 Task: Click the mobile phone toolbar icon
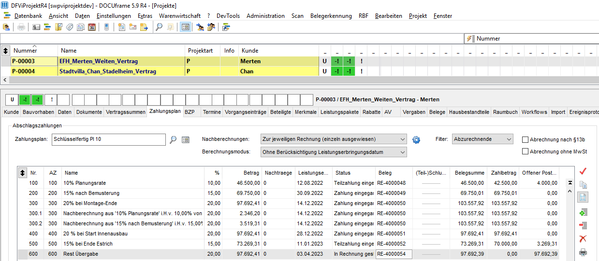(x=107, y=27)
